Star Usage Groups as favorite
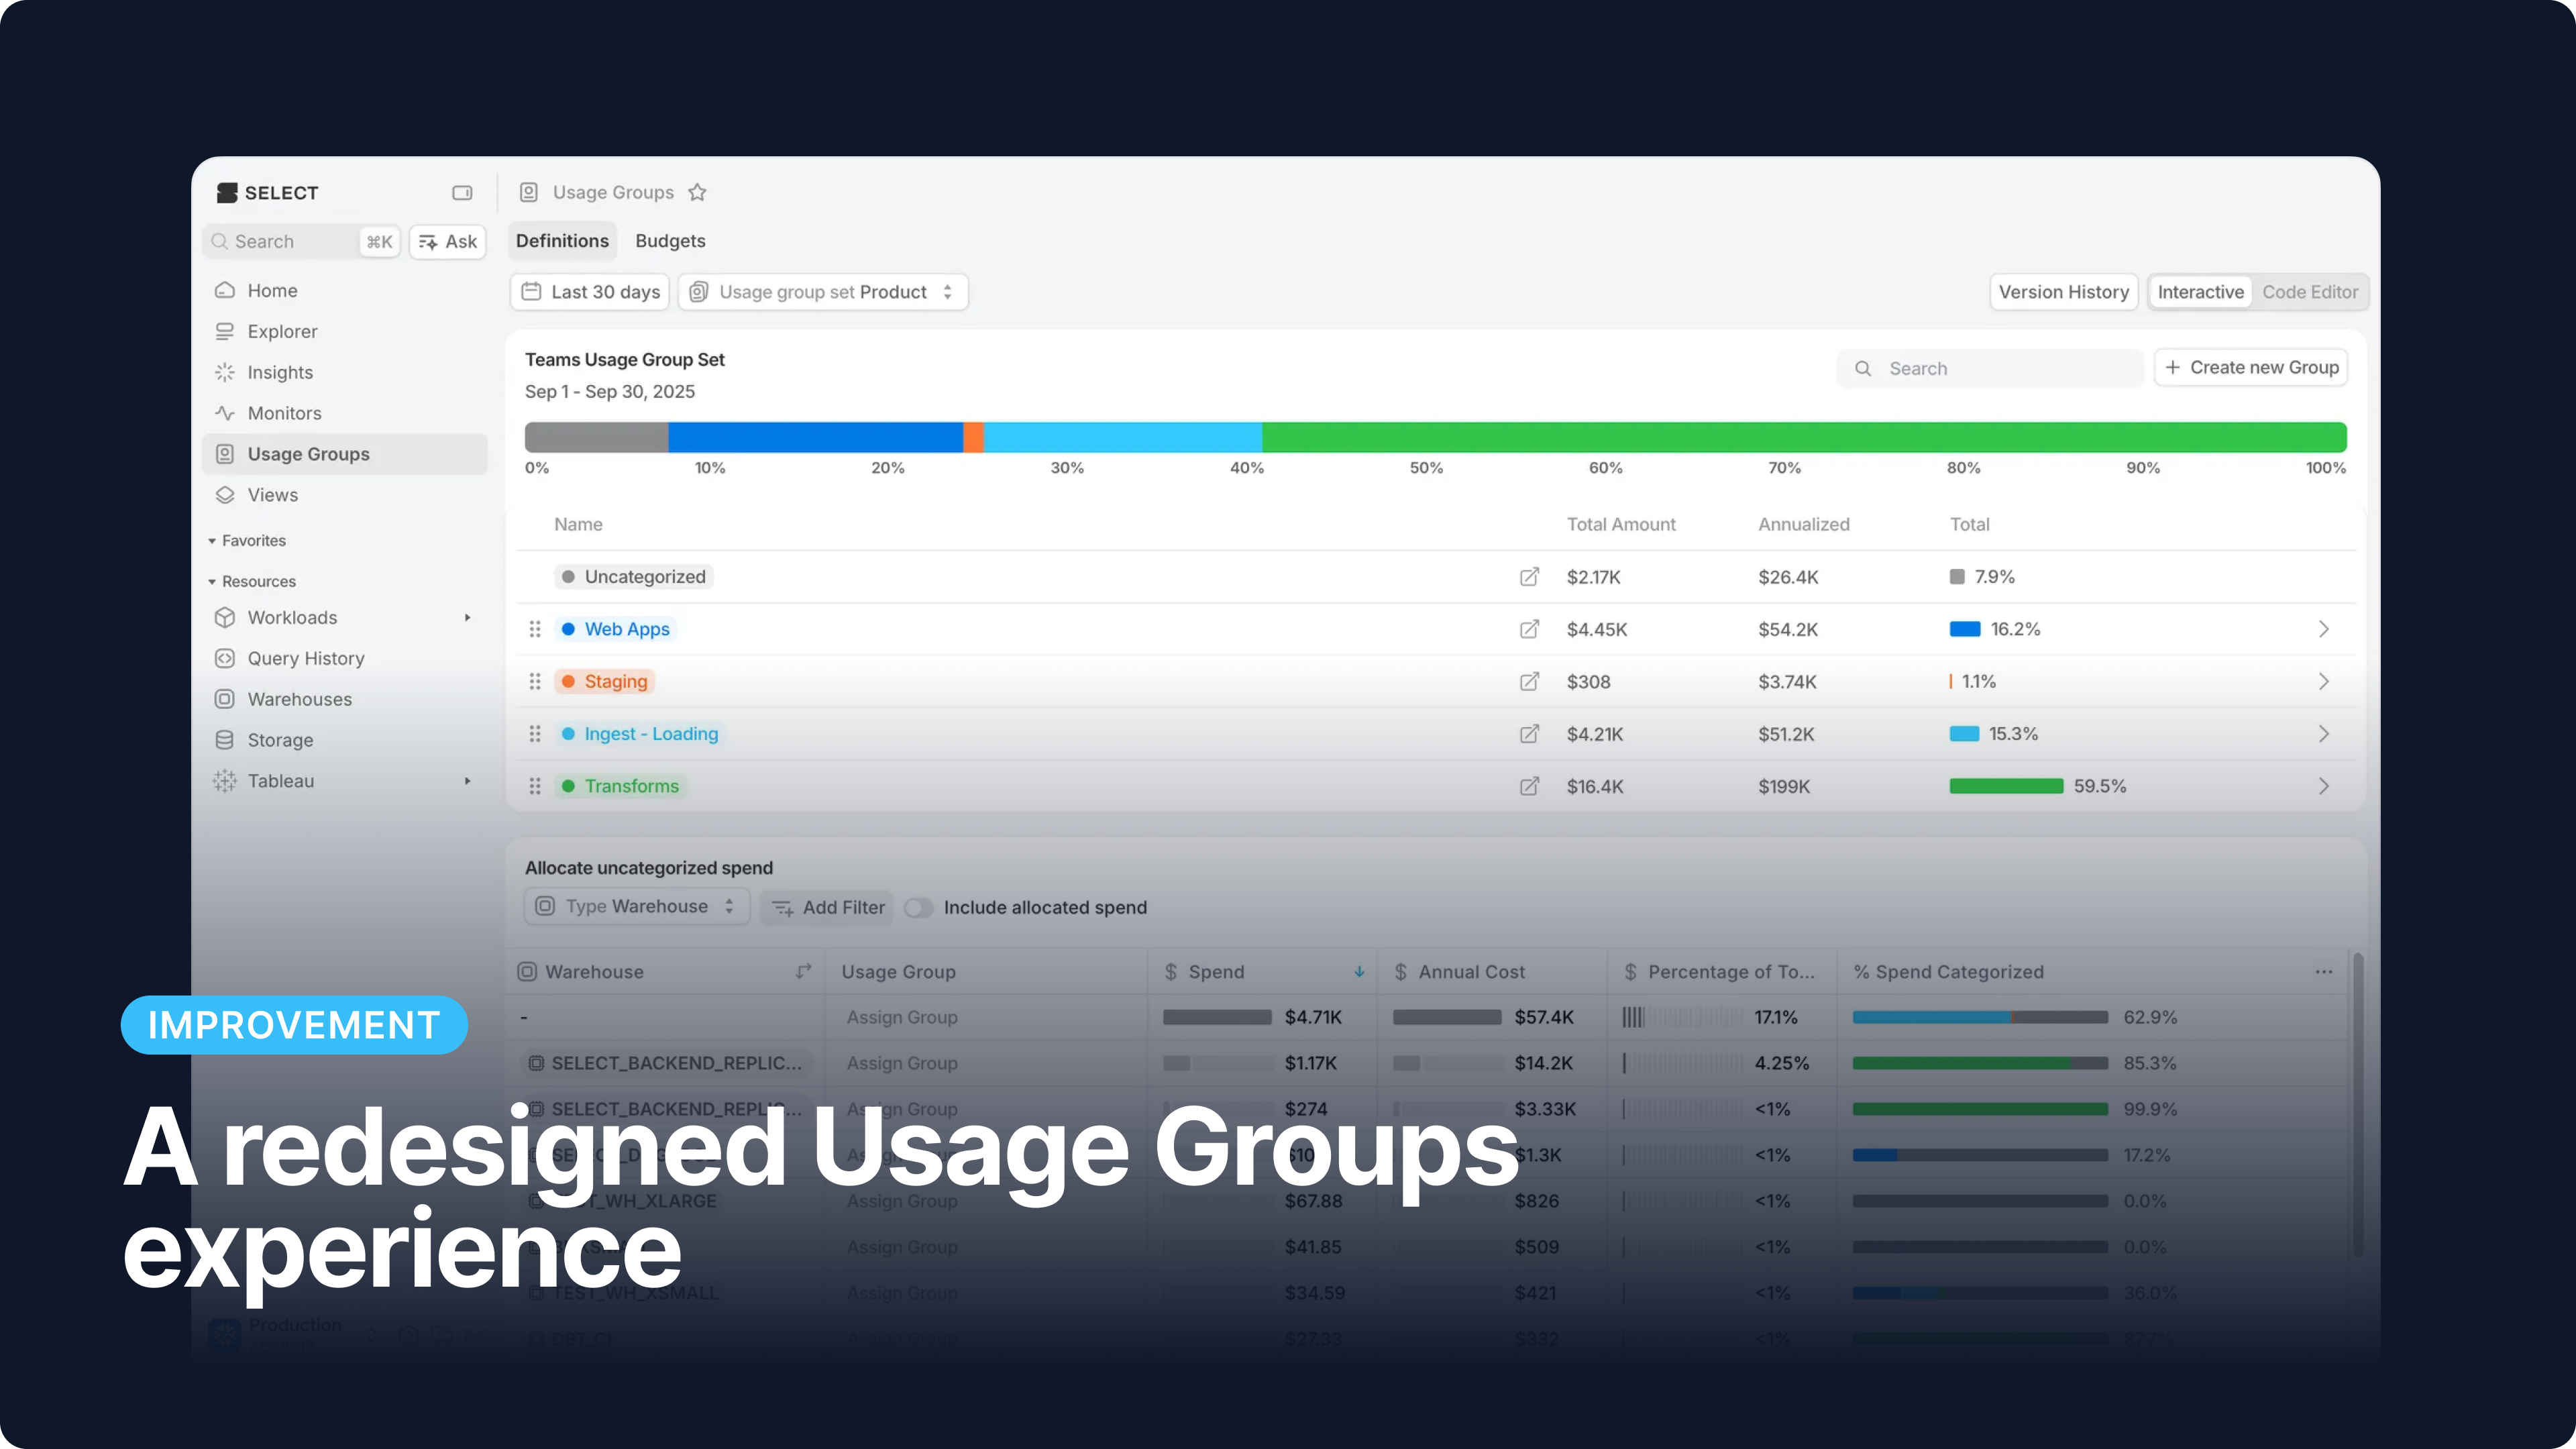 [x=697, y=192]
